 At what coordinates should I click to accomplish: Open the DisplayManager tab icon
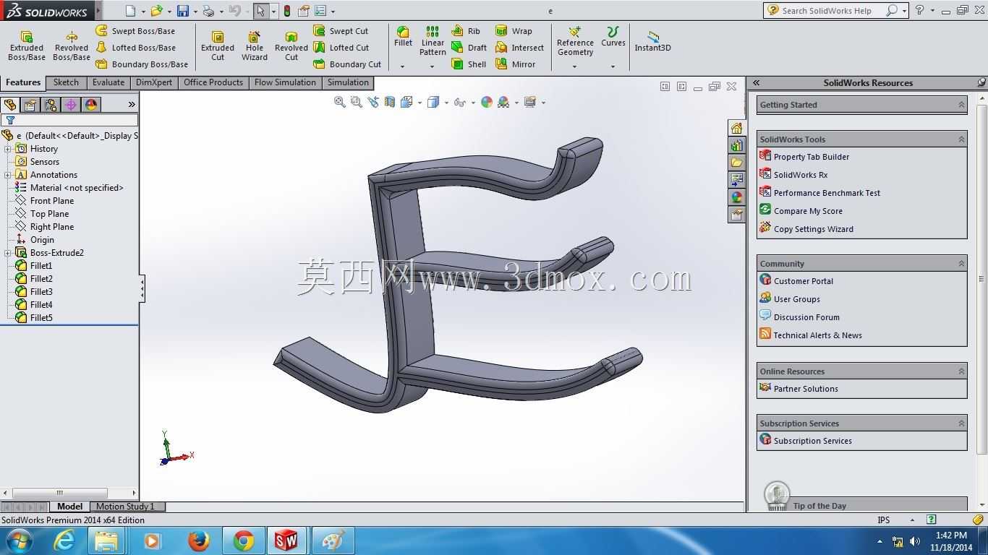point(91,105)
